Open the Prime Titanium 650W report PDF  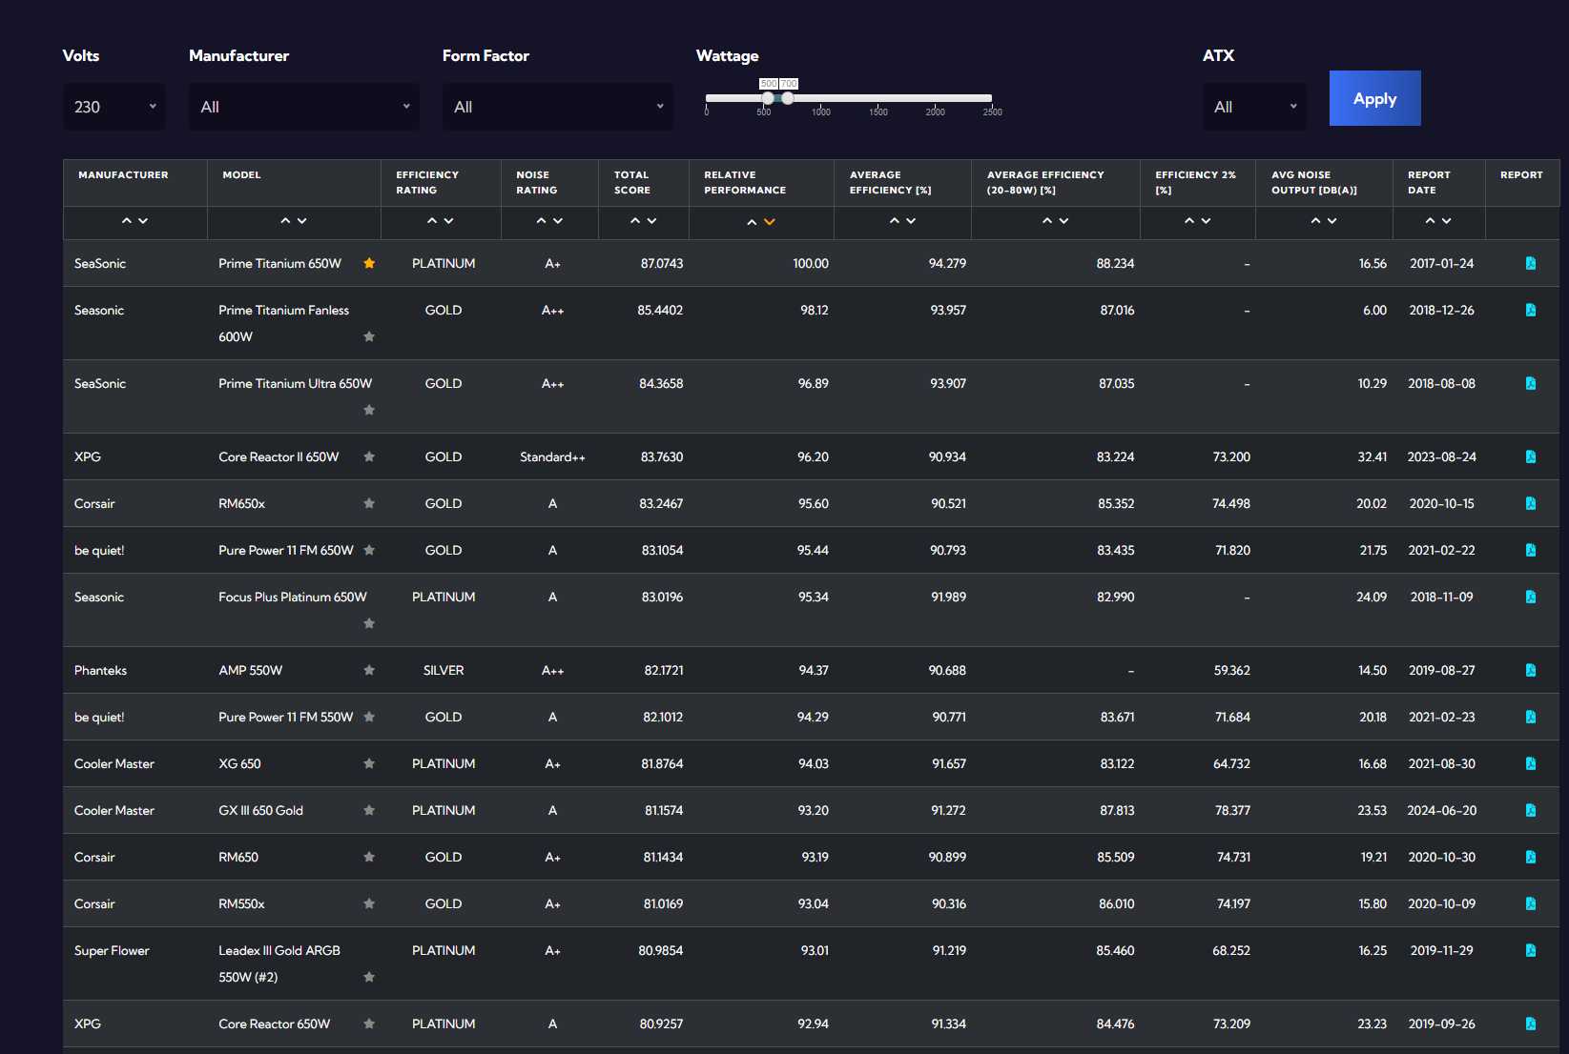(1530, 264)
